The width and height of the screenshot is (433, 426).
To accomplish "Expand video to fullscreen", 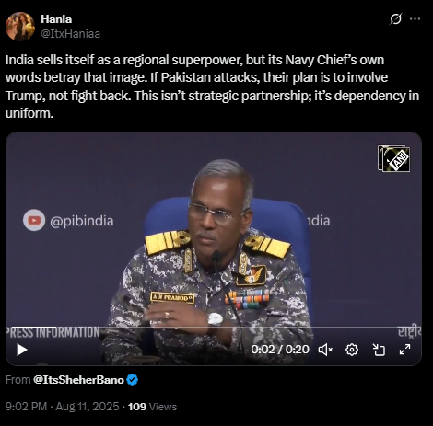I will (x=405, y=350).
